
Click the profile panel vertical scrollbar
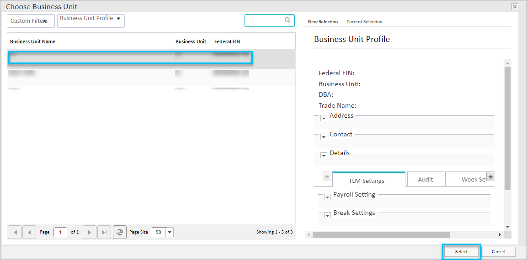click(507, 129)
